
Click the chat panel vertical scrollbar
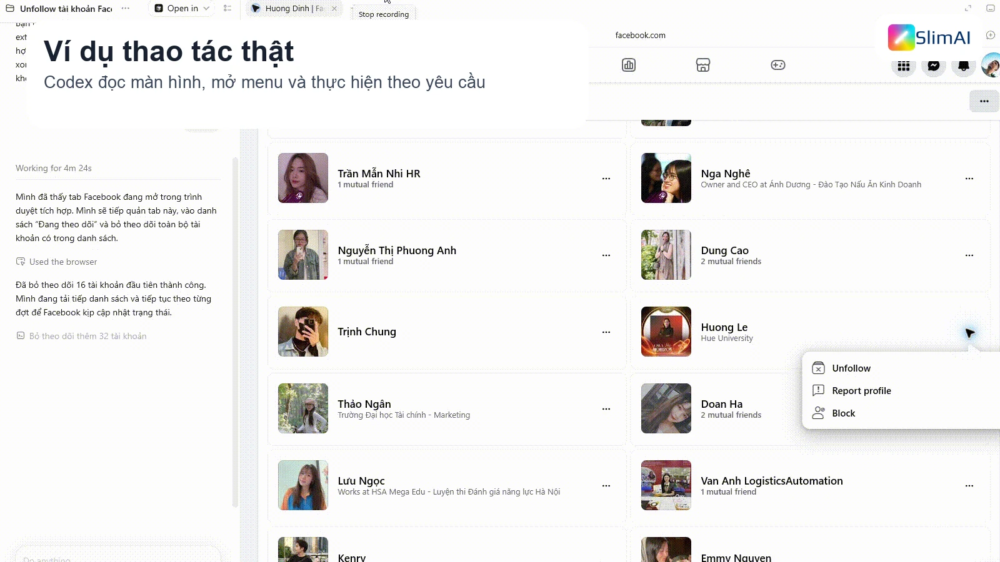click(235, 331)
